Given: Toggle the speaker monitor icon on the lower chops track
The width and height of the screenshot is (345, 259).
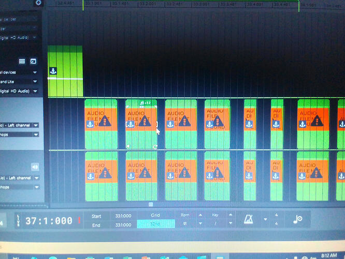Looking at the screenshot, I should pos(35,167).
